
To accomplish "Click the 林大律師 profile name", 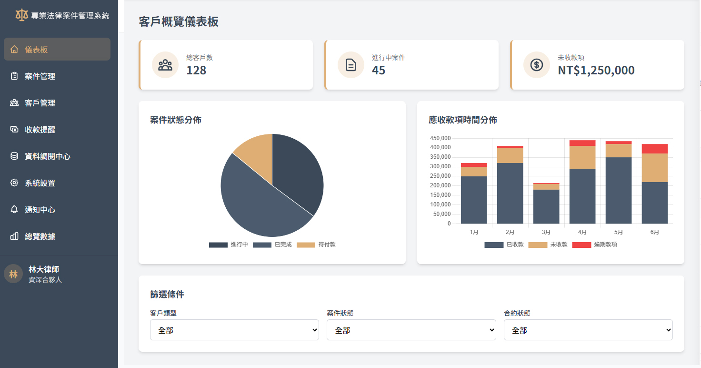I will pyautogui.click(x=44, y=269).
